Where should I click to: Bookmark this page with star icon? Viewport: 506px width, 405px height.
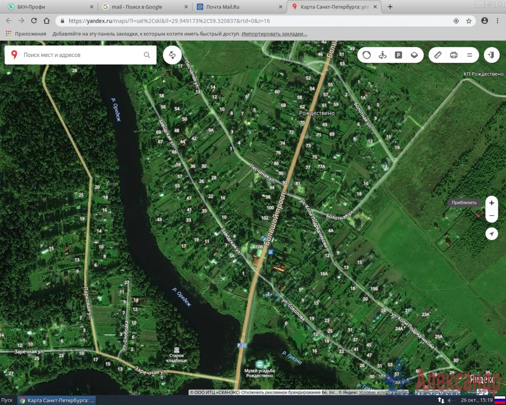(468, 21)
